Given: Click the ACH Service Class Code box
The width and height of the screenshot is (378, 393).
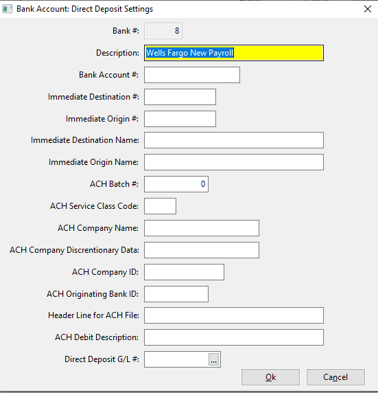Looking at the screenshot, I should pos(161,206).
